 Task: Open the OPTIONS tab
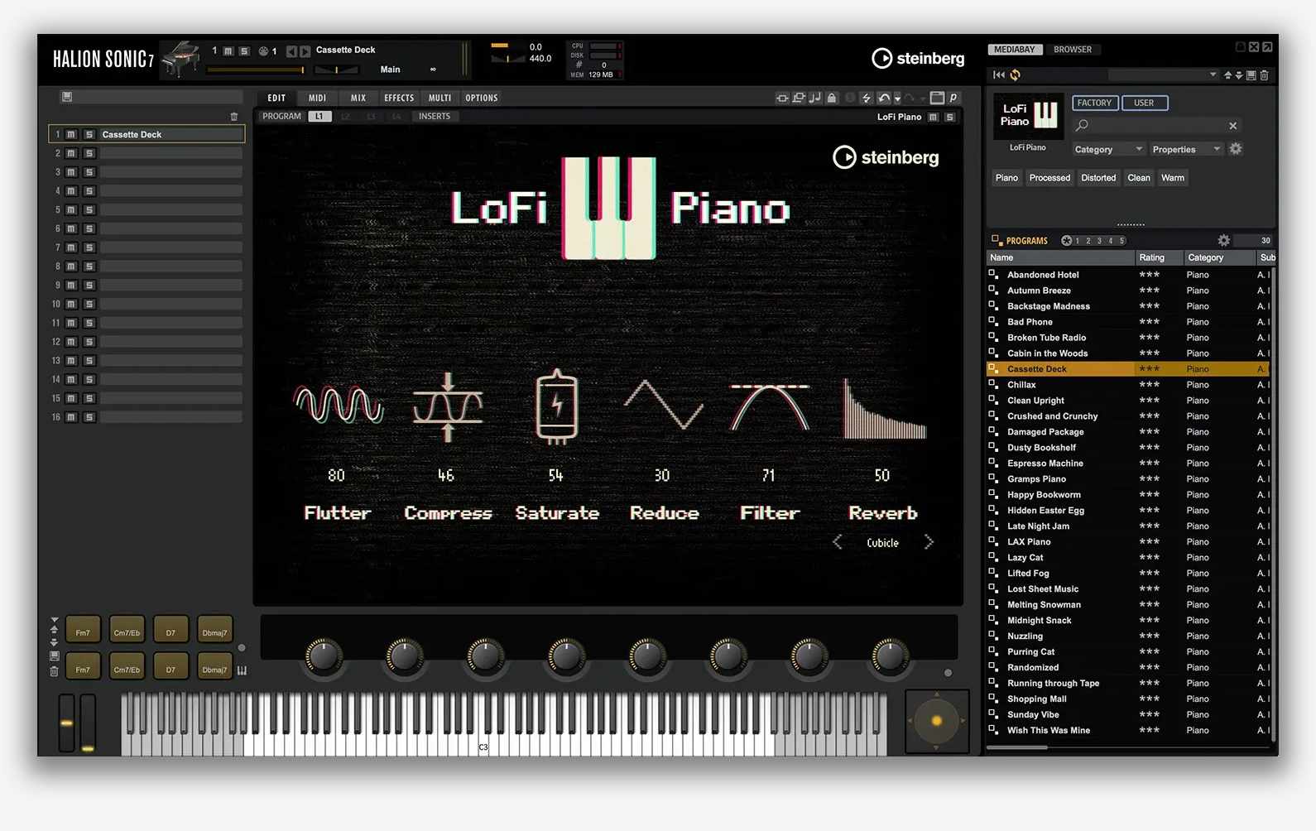click(482, 98)
